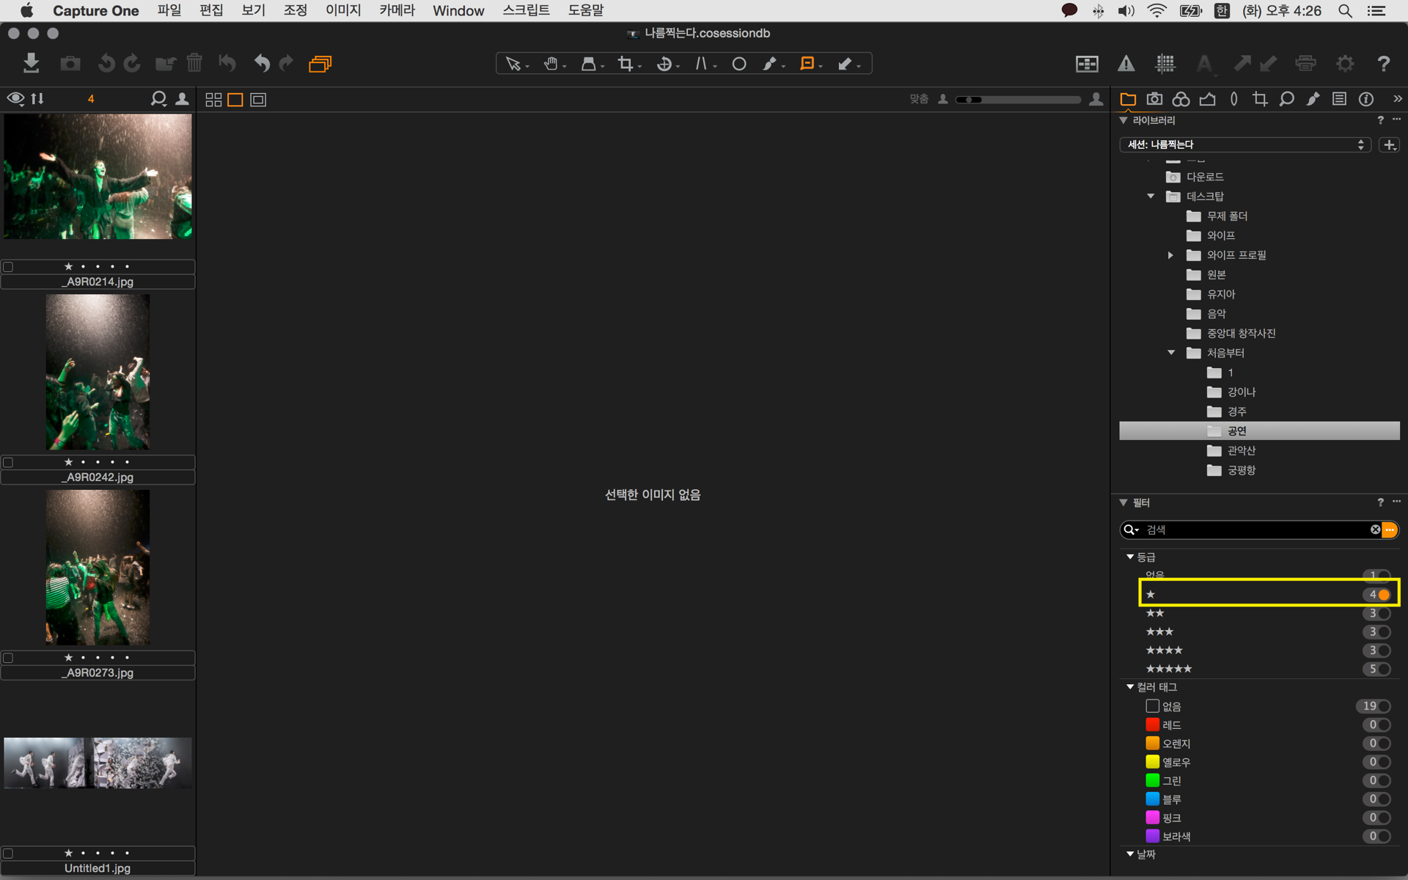Check the checkbox for _A9R0214.jpg

(9, 267)
